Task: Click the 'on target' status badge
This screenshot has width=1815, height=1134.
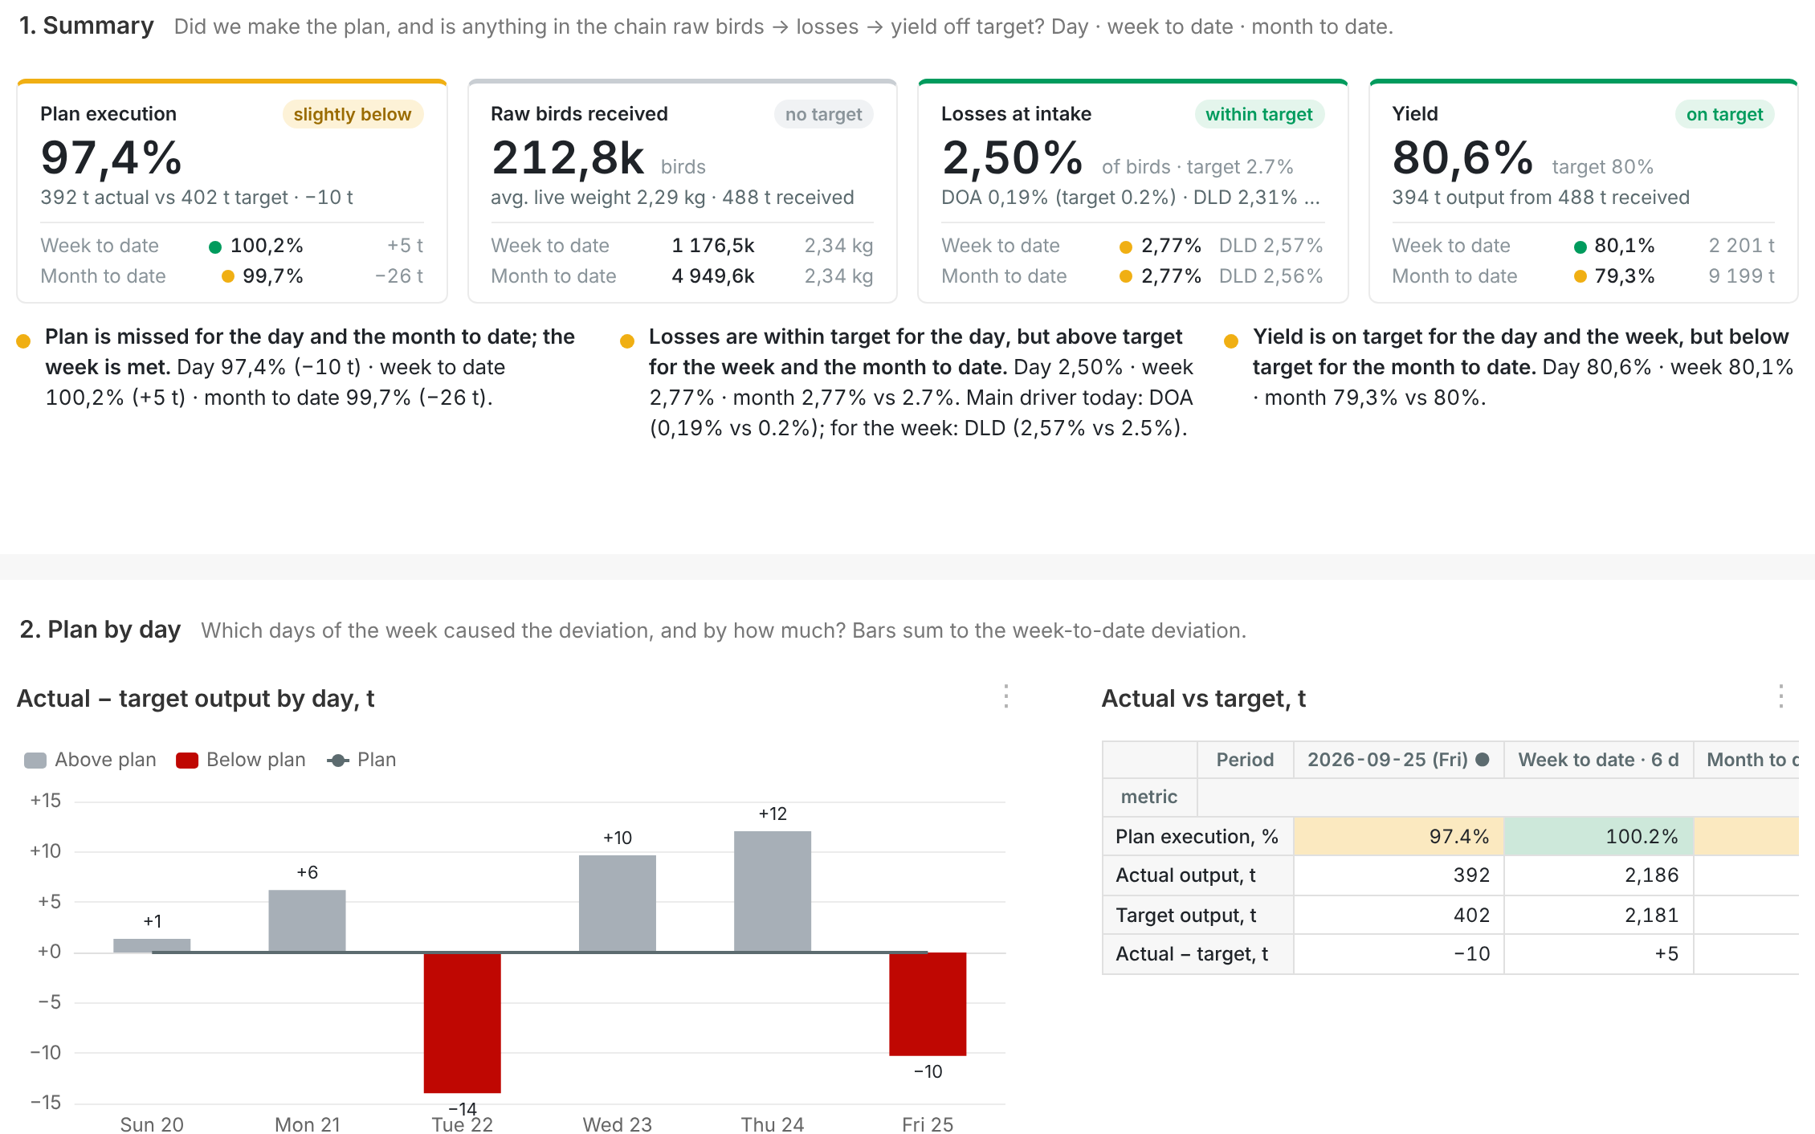Action: pos(1725,114)
